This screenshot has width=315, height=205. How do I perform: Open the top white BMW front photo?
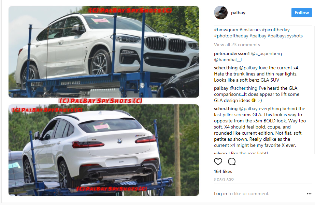coord(104,52)
